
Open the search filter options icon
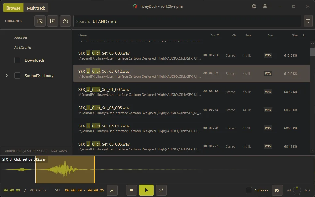coord(308,21)
